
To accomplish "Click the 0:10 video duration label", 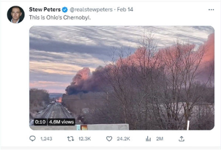I will (40, 122).
